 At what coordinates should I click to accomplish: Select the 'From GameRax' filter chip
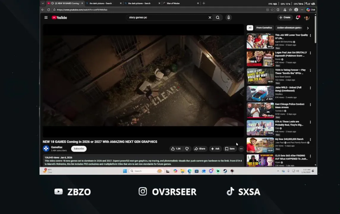(264, 28)
